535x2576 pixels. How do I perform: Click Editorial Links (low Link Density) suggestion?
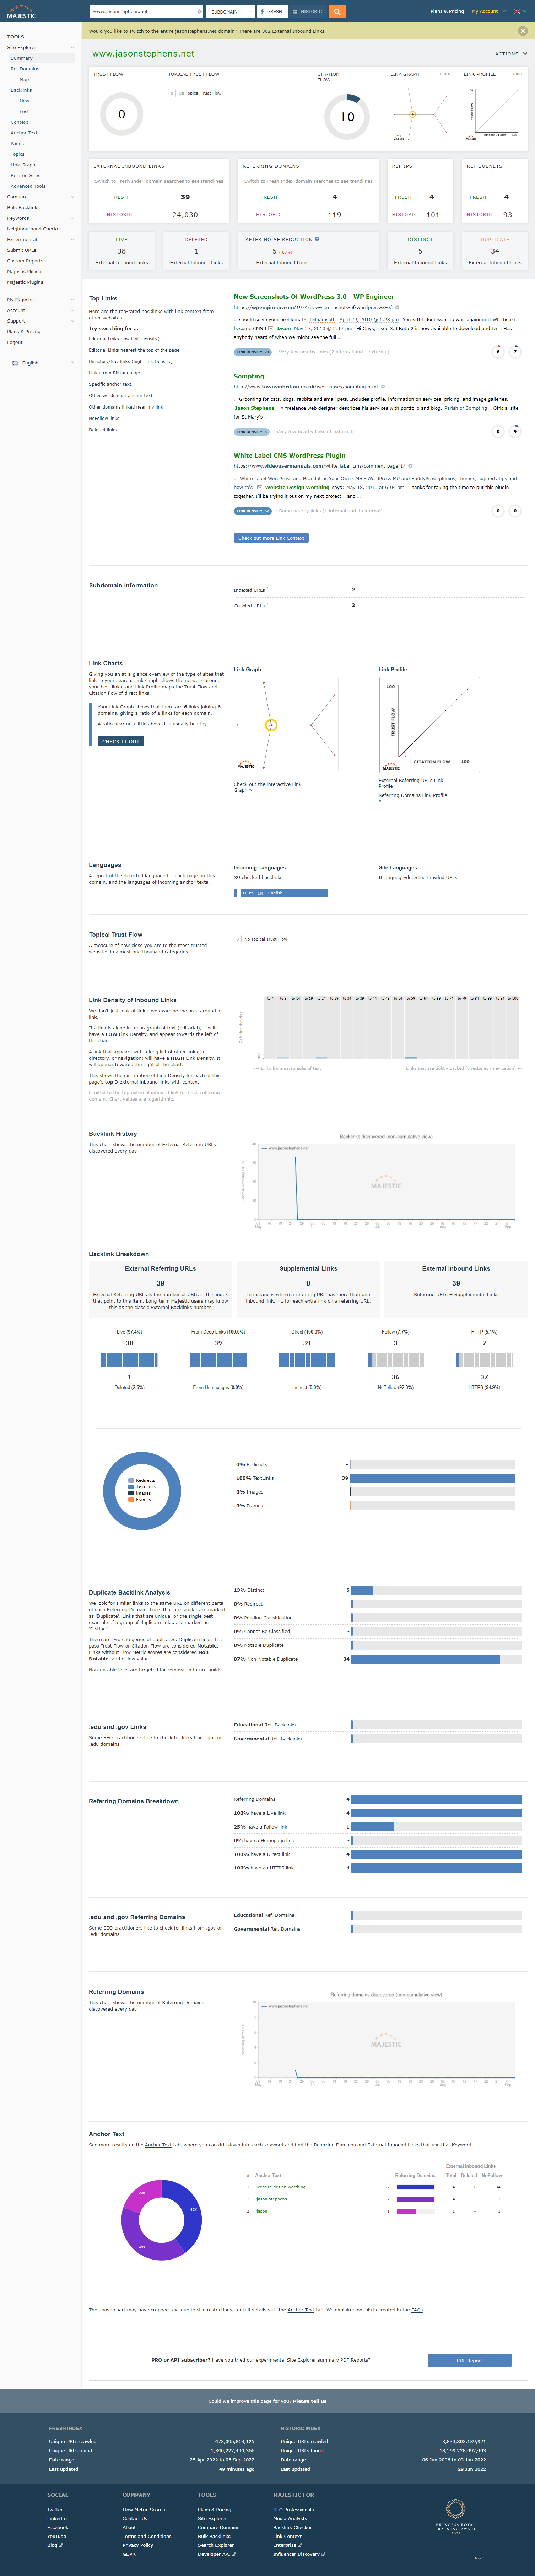(x=124, y=339)
